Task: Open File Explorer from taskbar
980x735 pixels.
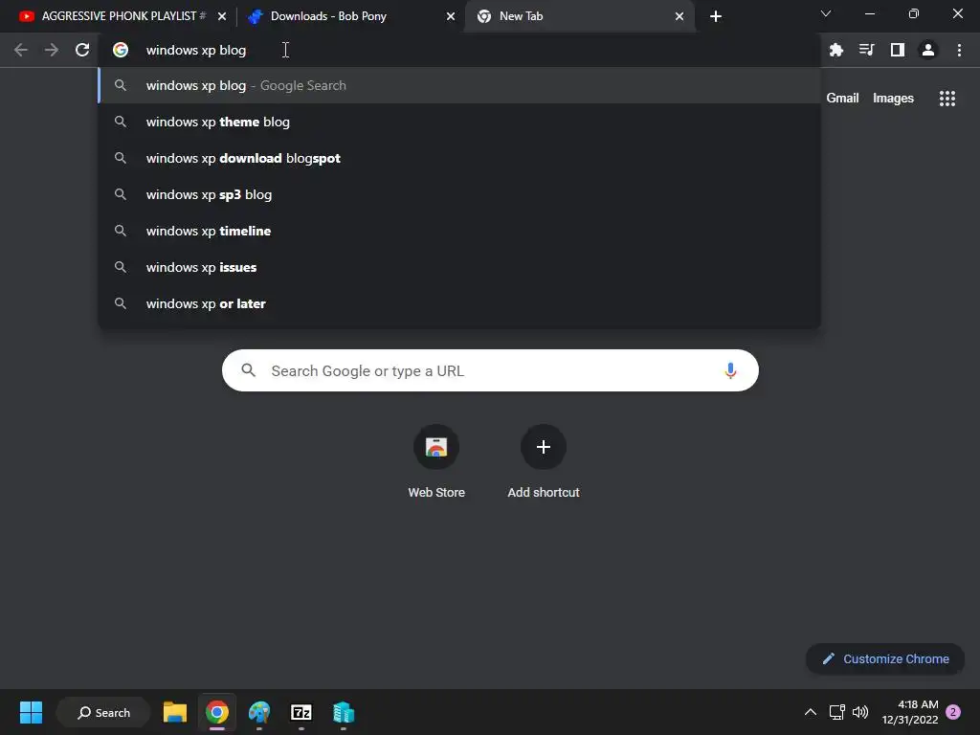Action: [175, 712]
